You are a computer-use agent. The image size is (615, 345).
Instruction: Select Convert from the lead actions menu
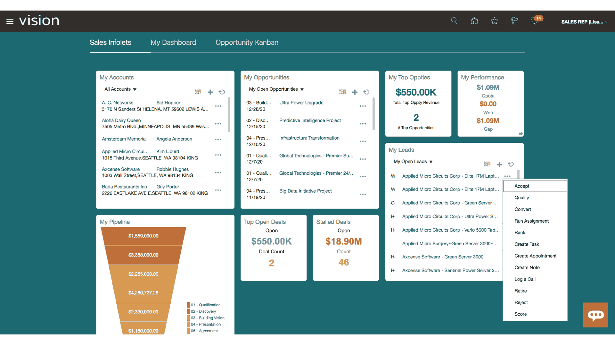click(x=522, y=209)
